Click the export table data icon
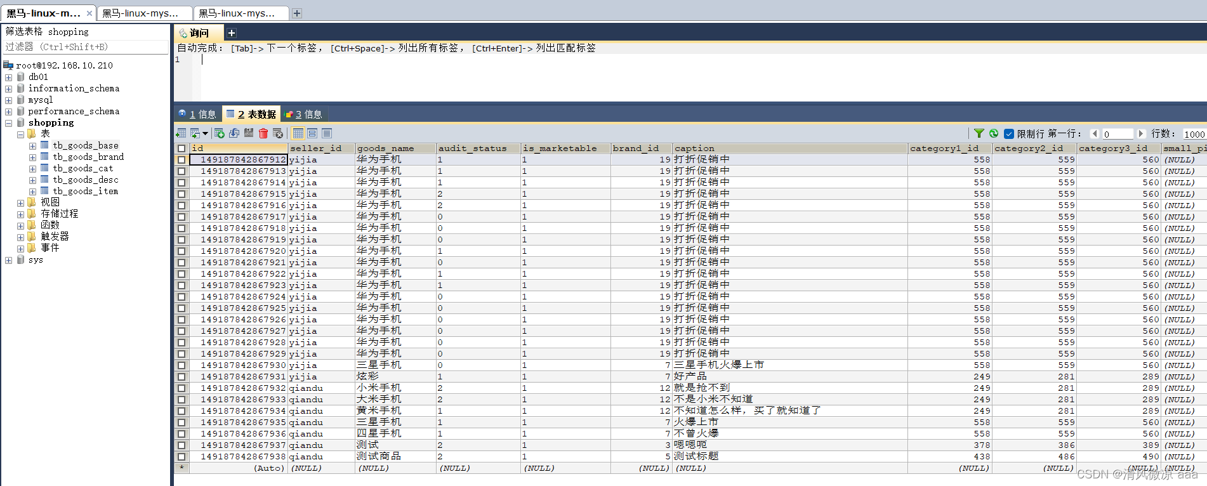This screenshot has height=486, width=1207. (x=181, y=133)
